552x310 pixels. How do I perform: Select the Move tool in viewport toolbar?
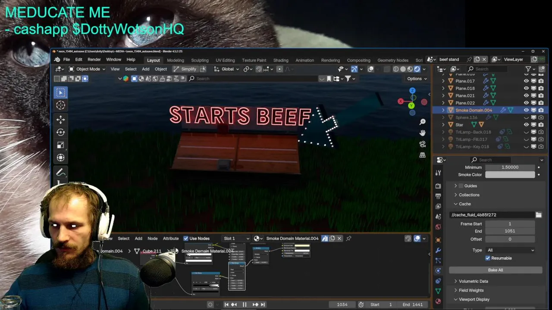tap(60, 119)
